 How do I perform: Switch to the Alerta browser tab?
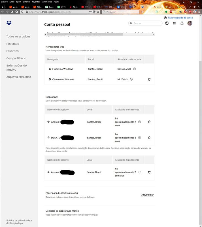[x=74, y=7]
